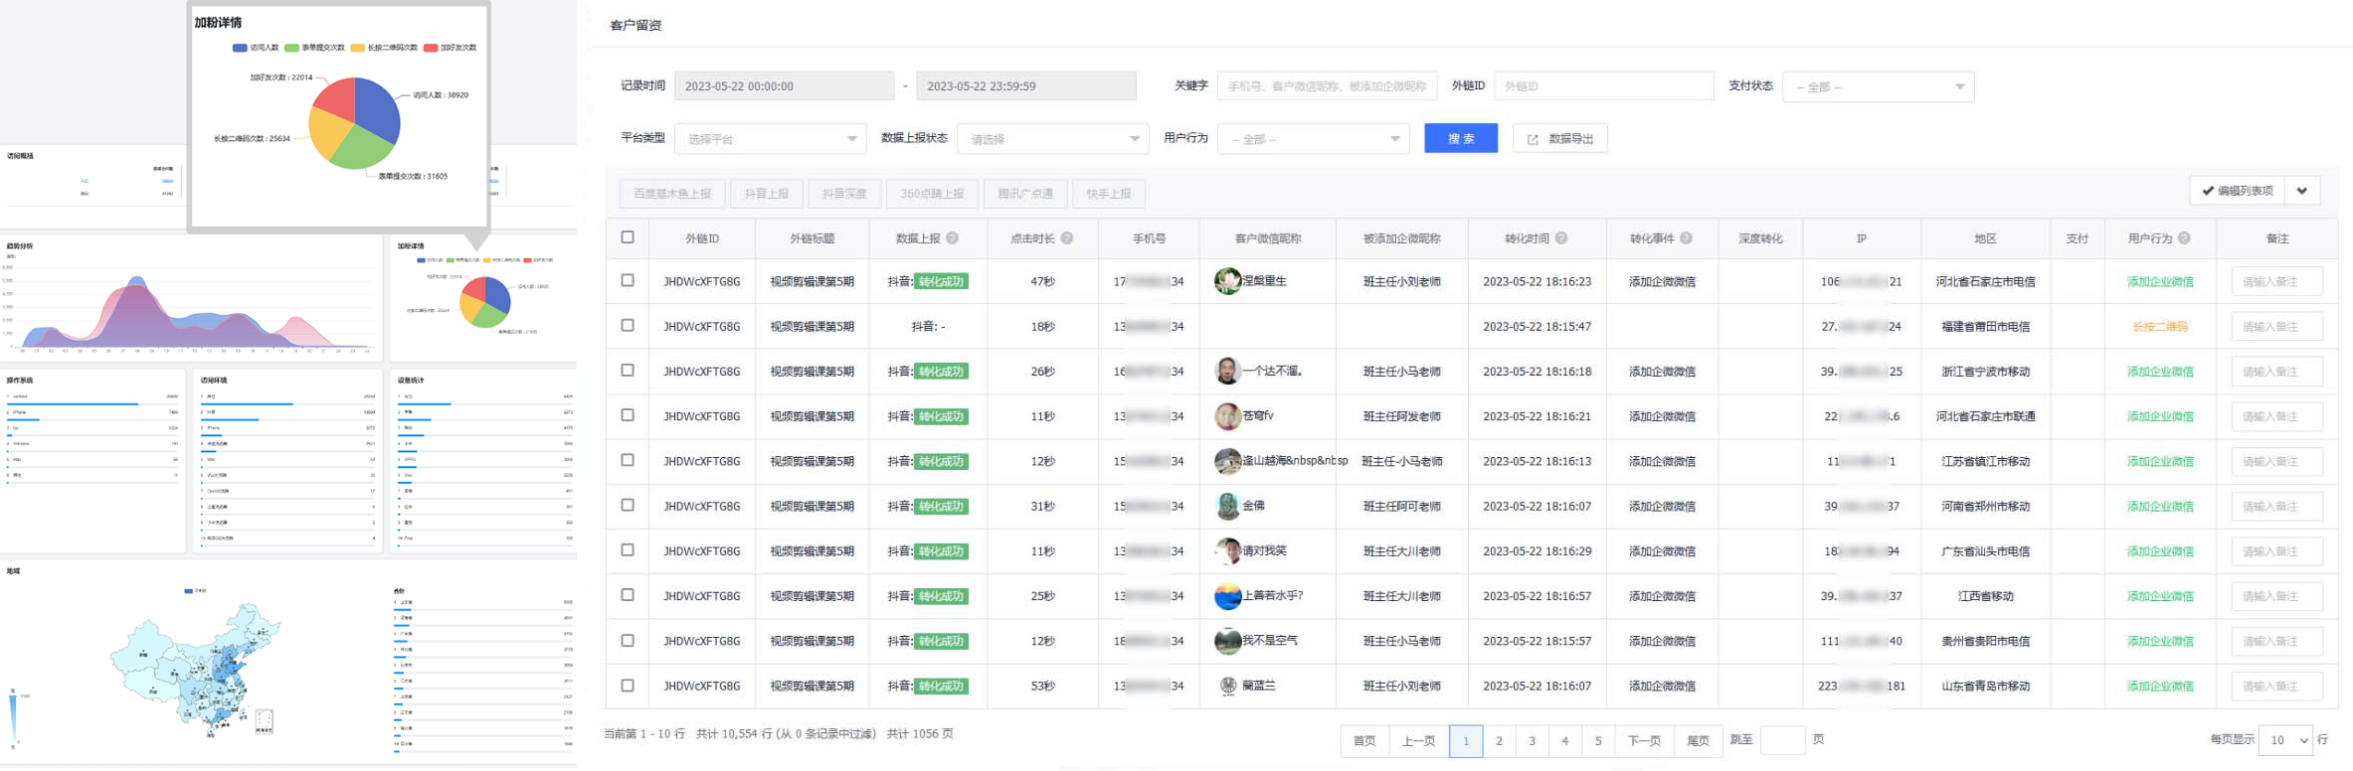Go to page 5 in pagination

click(x=1598, y=741)
